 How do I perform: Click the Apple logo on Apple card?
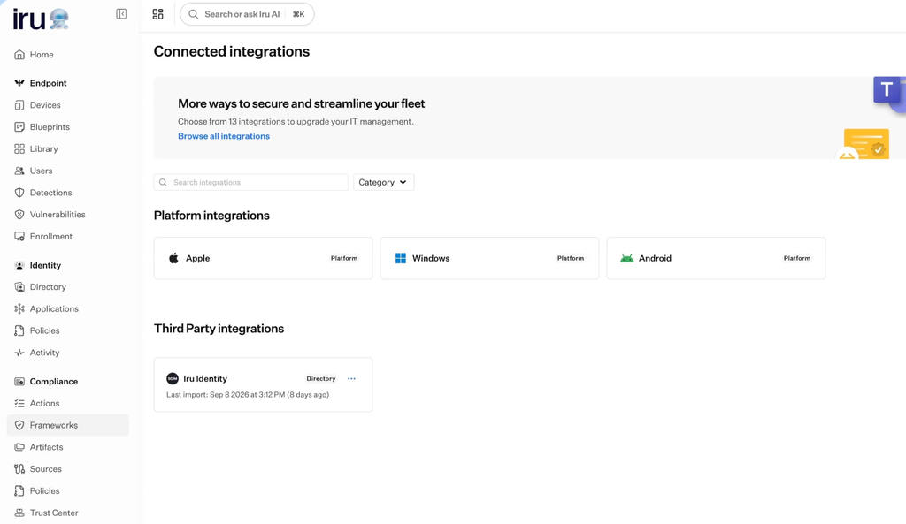coord(173,258)
